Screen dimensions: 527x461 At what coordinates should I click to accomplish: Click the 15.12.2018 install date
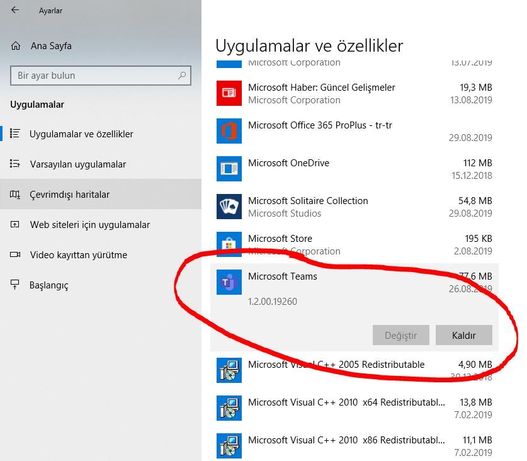point(472,176)
